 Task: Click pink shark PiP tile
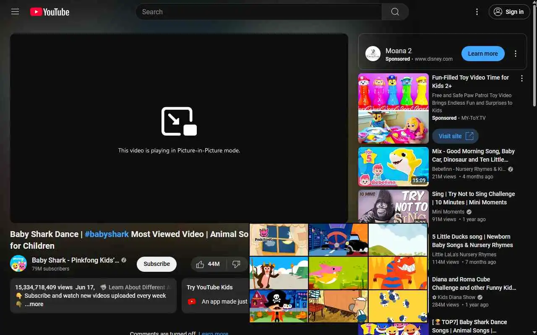tap(338, 273)
